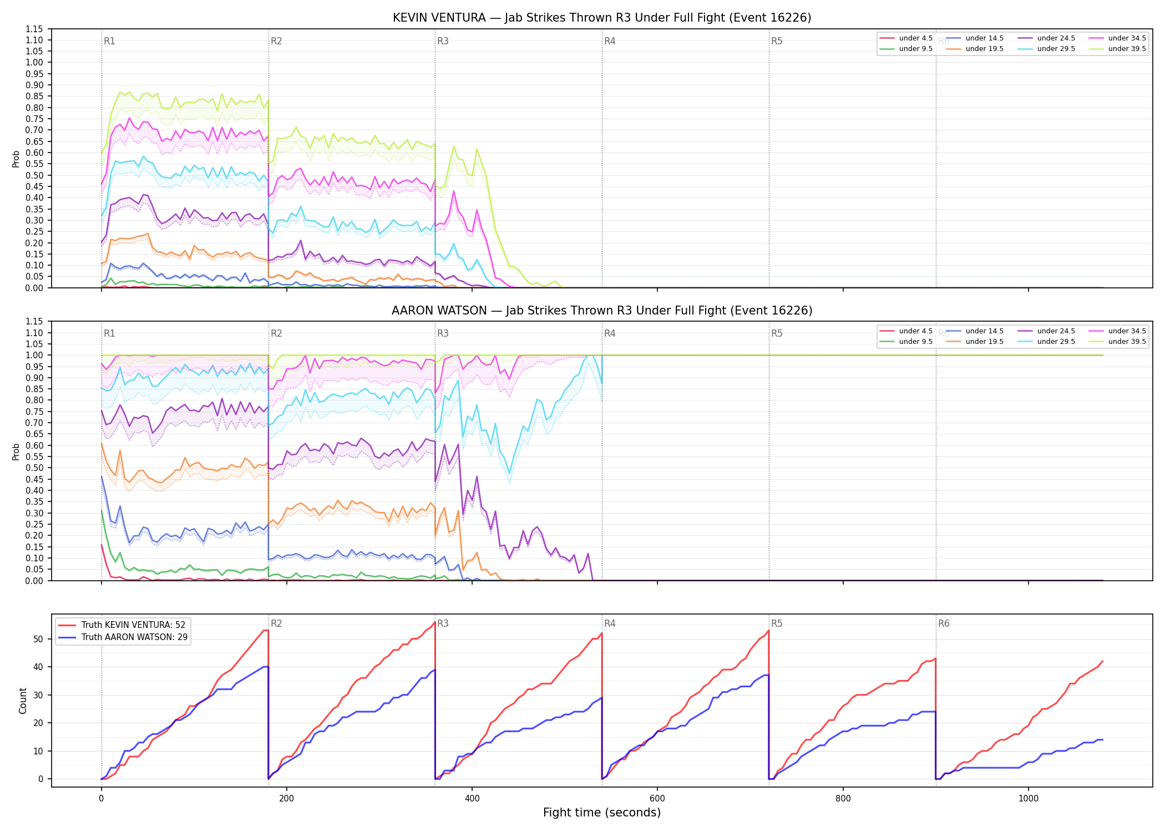
Task: Click the AARON WATSON chart title
Action: tap(602, 311)
